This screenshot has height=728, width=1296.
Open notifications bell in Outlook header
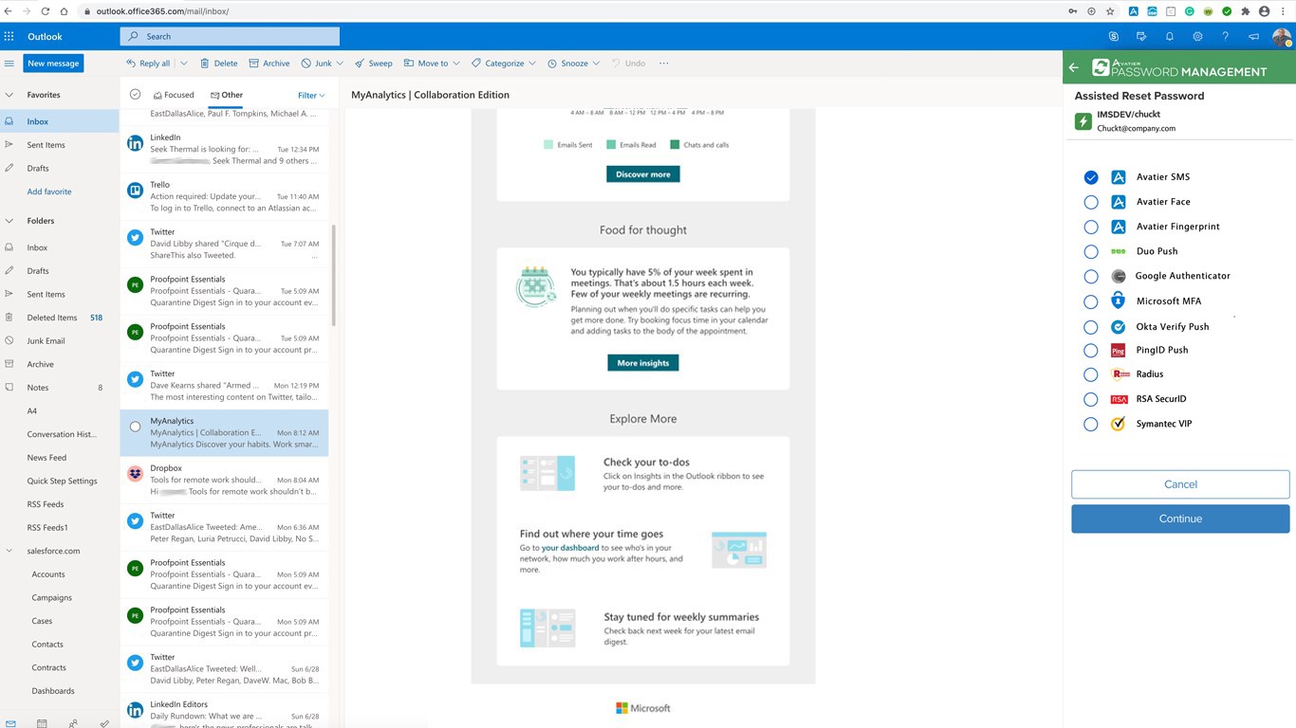[x=1169, y=36]
